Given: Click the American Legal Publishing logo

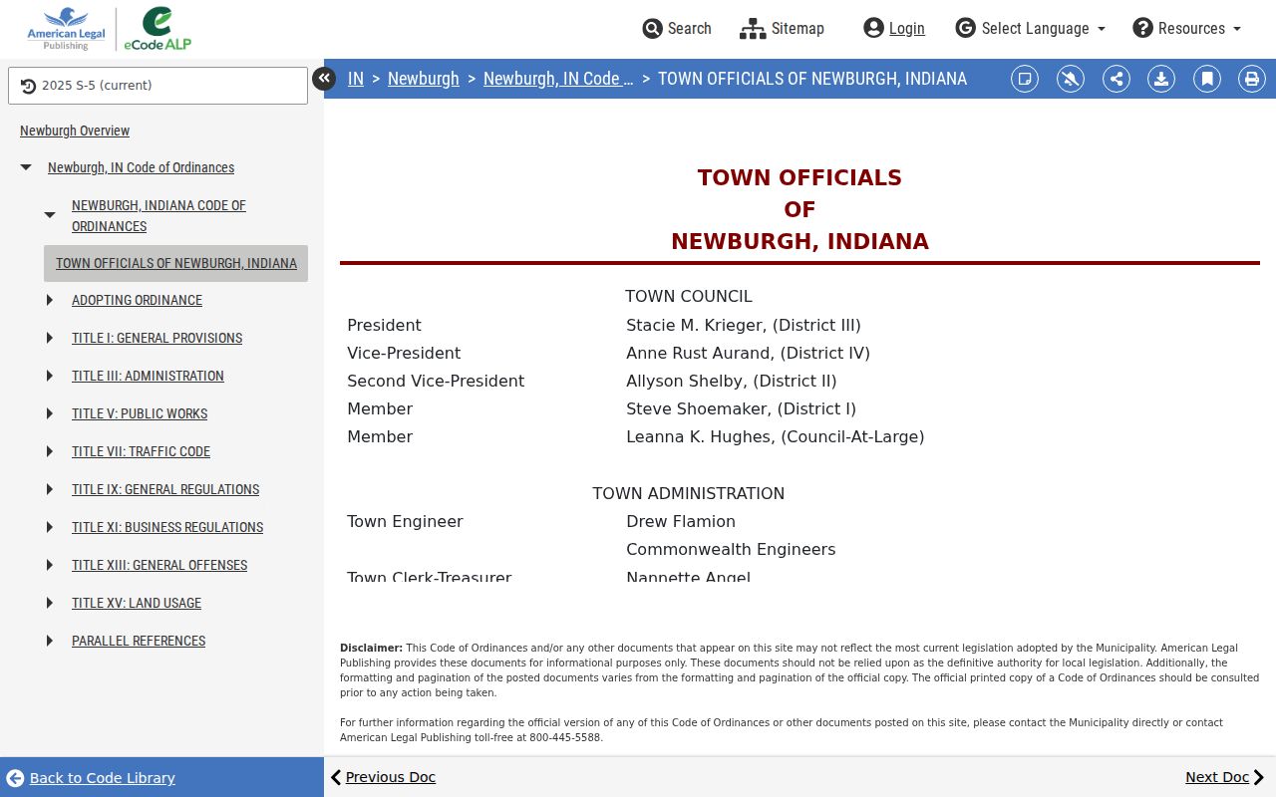Looking at the screenshot, I should 66,29.
